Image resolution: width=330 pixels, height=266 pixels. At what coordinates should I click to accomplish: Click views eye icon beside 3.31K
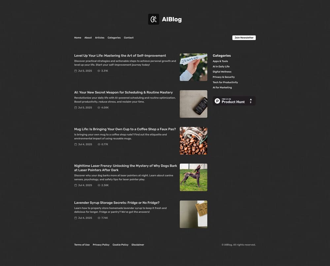99,71
